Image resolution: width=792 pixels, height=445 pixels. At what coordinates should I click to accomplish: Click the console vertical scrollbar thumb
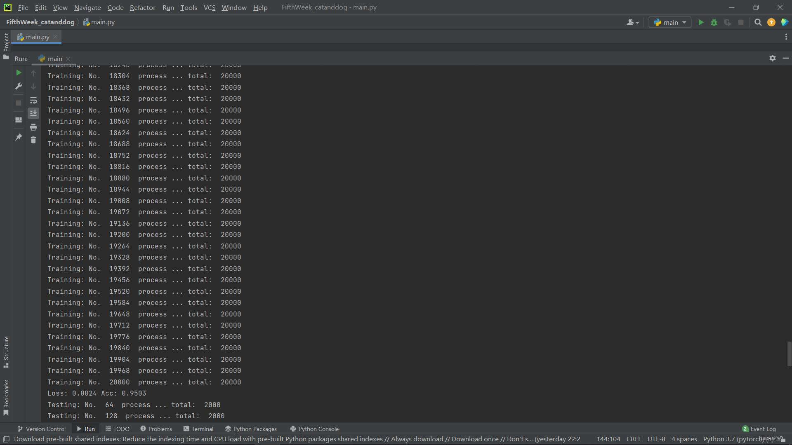[x=789, y=354]
